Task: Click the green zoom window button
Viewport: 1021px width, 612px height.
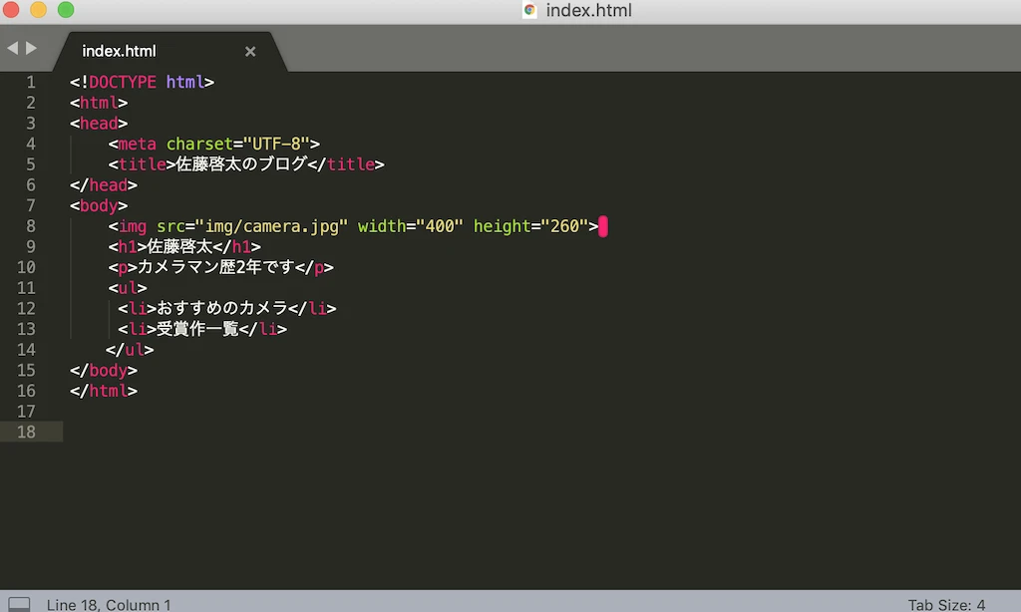Action: [x=66, y=10]
